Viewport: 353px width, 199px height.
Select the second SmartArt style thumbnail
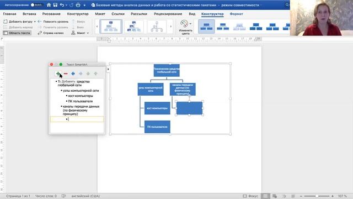223,27
